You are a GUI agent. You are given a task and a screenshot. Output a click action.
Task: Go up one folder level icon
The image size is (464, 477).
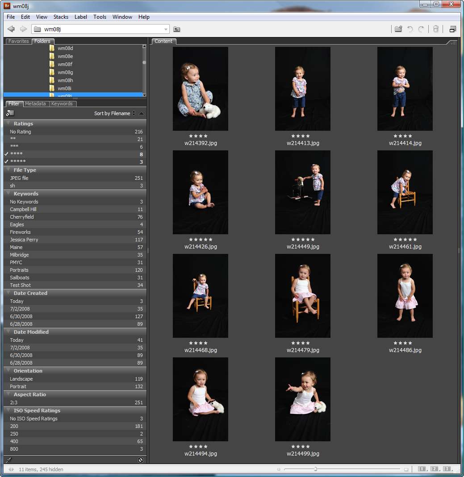click(x=176, y=29)
